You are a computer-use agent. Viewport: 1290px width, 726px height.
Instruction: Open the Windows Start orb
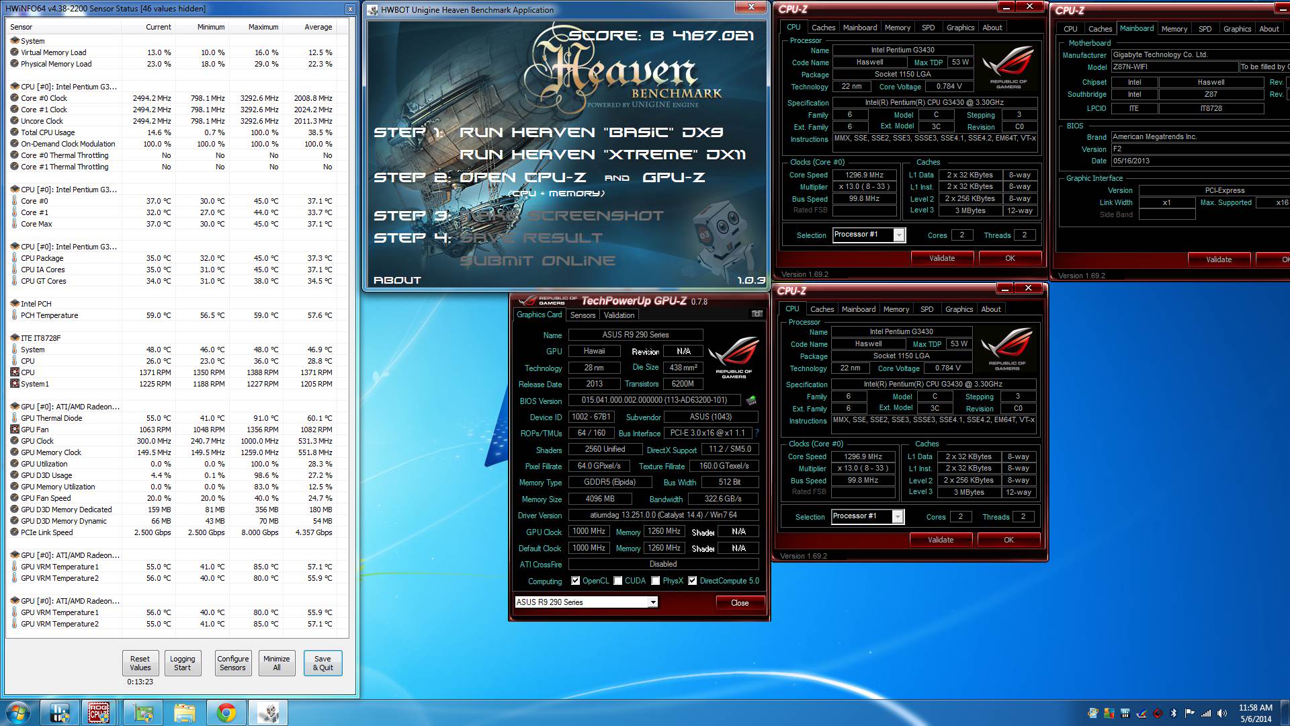click(17, 713)
